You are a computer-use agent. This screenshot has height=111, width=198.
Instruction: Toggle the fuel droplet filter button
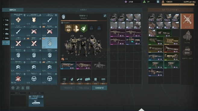(x=23, y=88)
